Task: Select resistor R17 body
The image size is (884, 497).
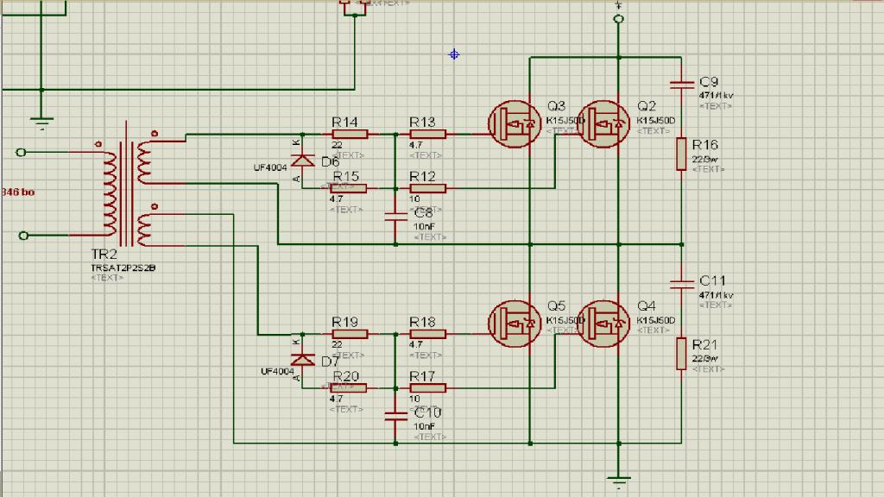Action: point(428,387)
